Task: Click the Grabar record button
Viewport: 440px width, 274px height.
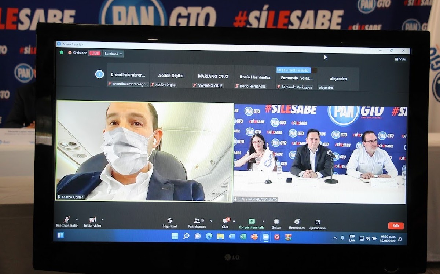Action: point(276,223)
